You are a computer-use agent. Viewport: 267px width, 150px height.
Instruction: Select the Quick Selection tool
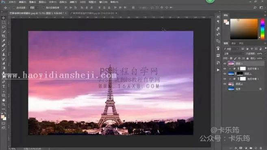(3, 32)
